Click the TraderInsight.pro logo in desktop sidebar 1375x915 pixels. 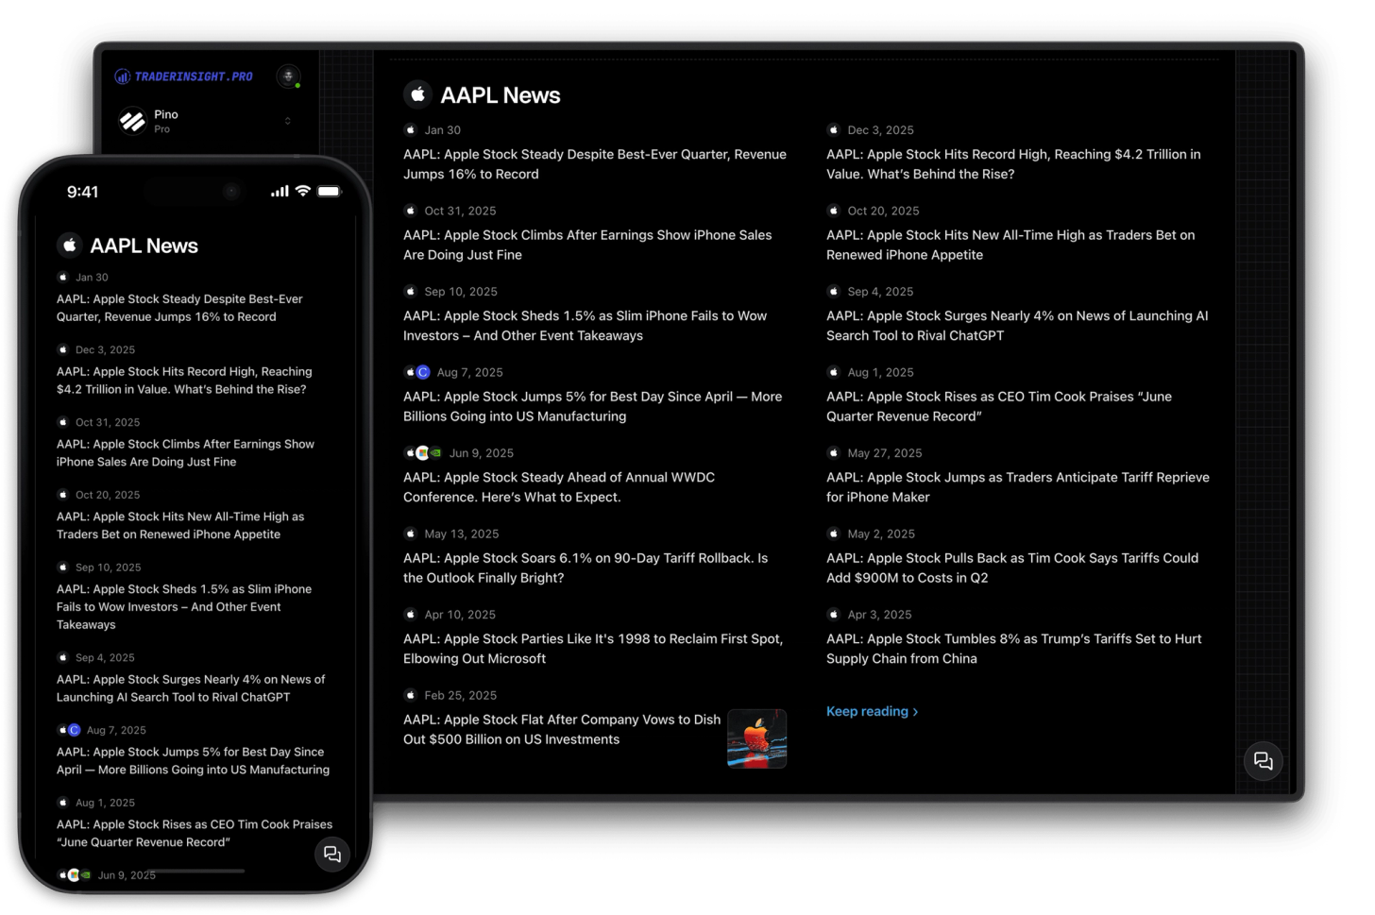184,76
